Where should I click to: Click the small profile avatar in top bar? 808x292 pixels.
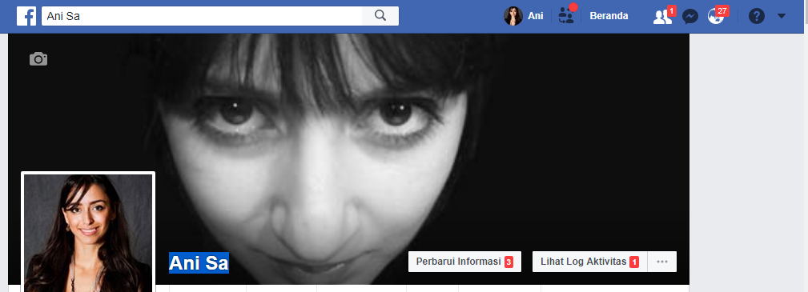(x=513, y=16)
